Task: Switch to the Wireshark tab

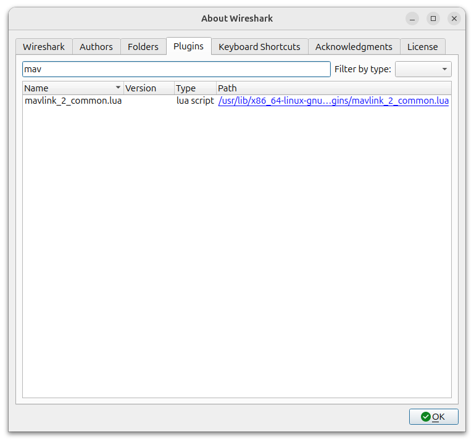Action: click(44, 47)
